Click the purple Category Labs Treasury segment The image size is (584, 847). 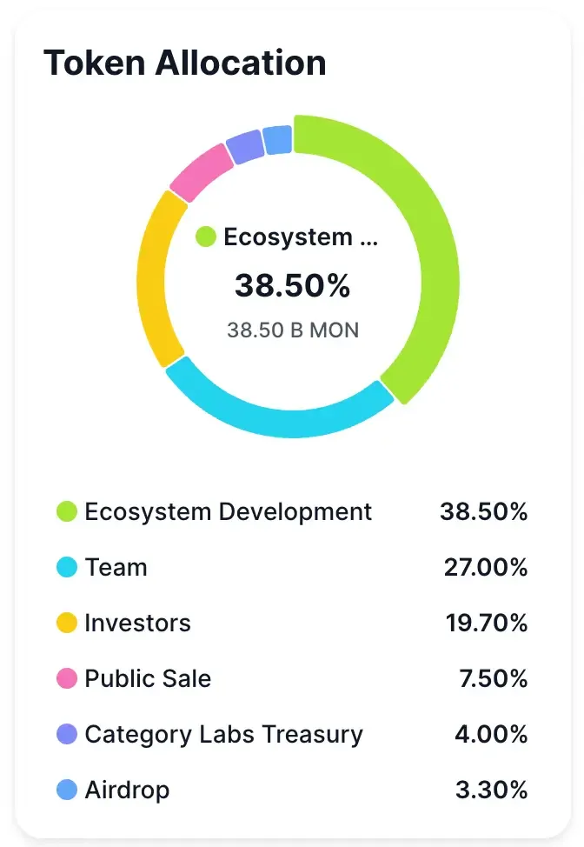244,146
